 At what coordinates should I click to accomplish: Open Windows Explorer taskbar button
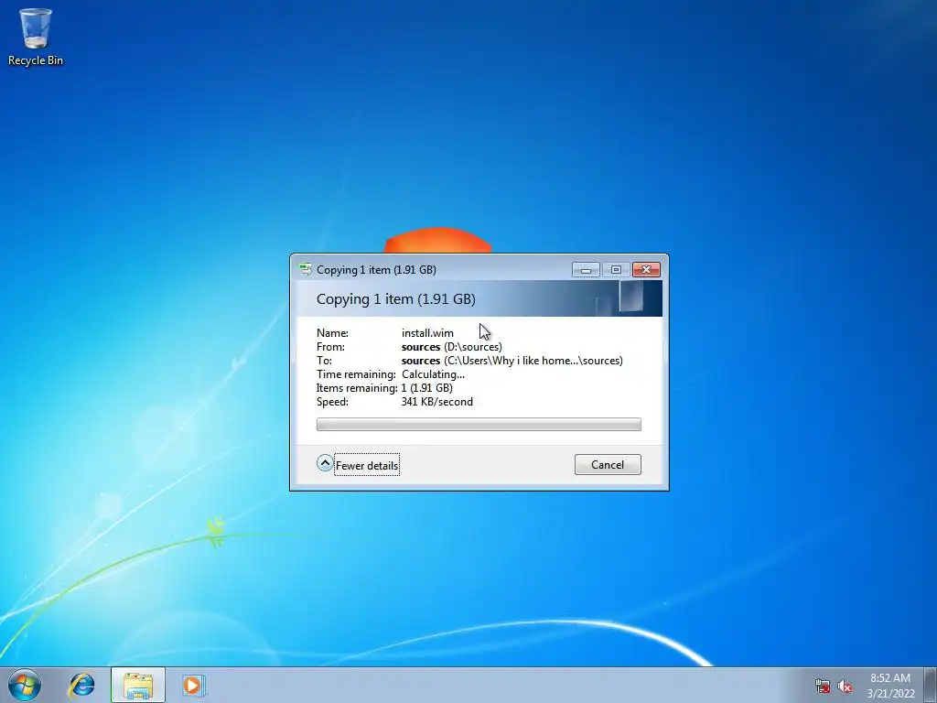click(x=138, y=685)
